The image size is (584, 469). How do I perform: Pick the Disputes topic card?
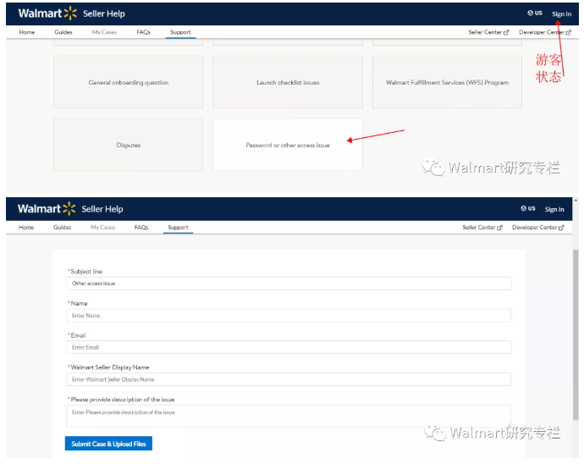[129, 145]
